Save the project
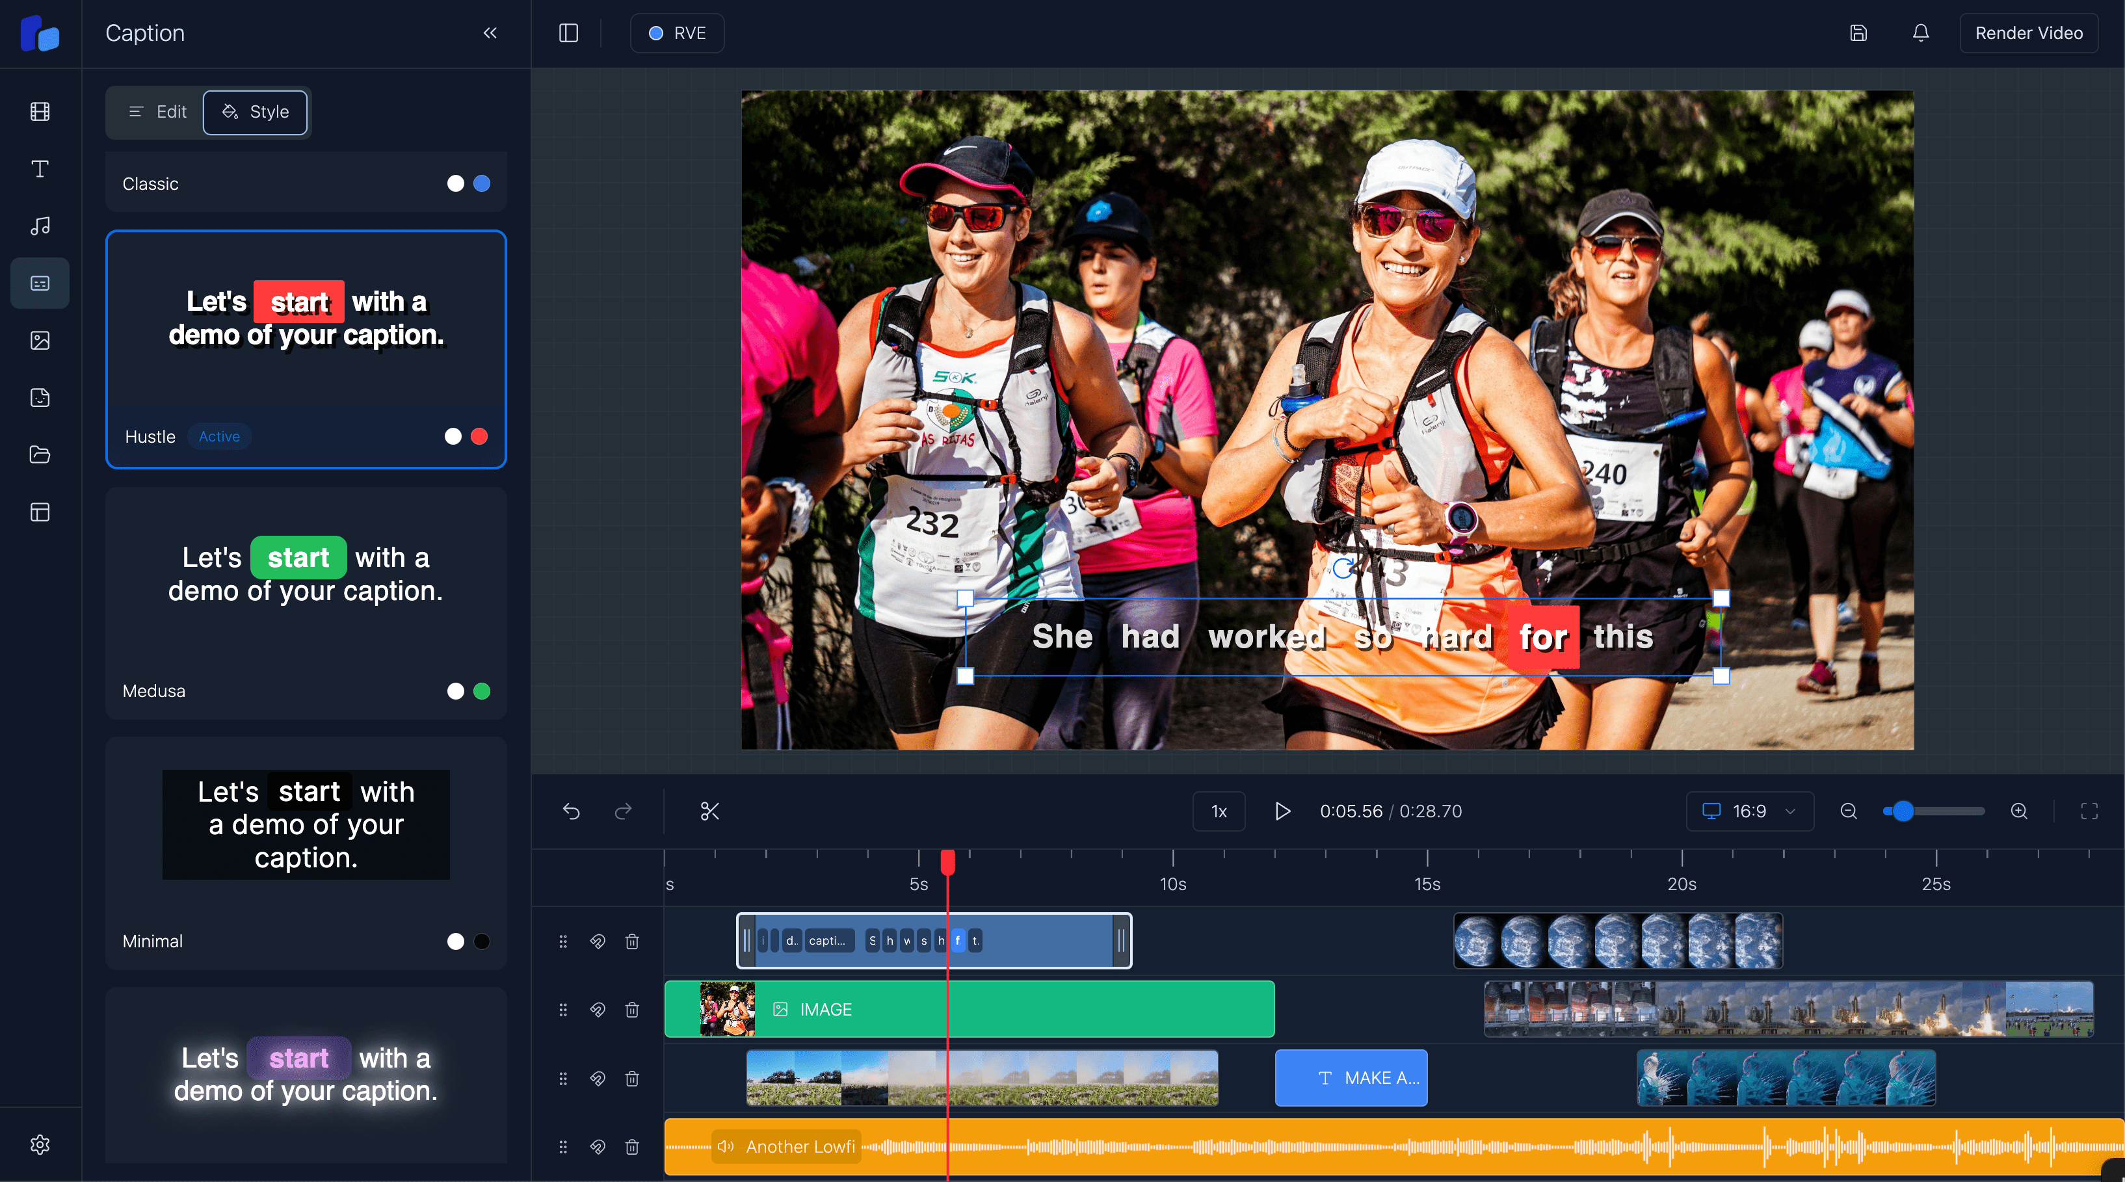Screen dimensions: 2125x1182 click(1858, 33)
